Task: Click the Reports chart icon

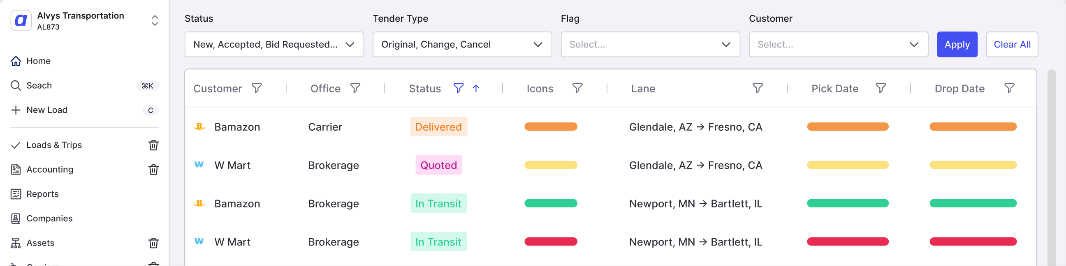Action: pos(16,194)
